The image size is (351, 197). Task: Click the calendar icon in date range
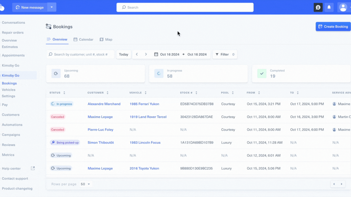tap(156, 54)
